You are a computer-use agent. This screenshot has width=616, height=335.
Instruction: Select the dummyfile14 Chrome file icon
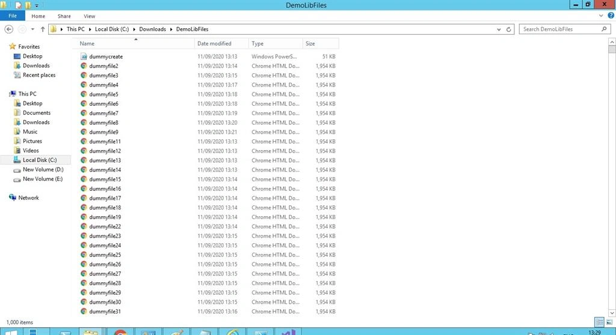[x=84, y=169]
